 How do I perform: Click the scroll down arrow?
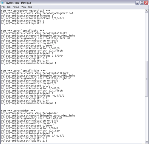147,141
